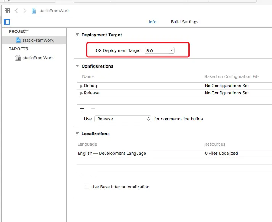The width and height of the screenshot is (272, 222).
Task: Click the 8.0 deployment target field
Action: click(157, 50)
